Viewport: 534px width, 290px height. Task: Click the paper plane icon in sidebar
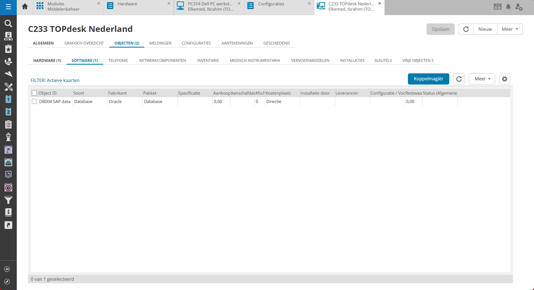tap(8, 74)
